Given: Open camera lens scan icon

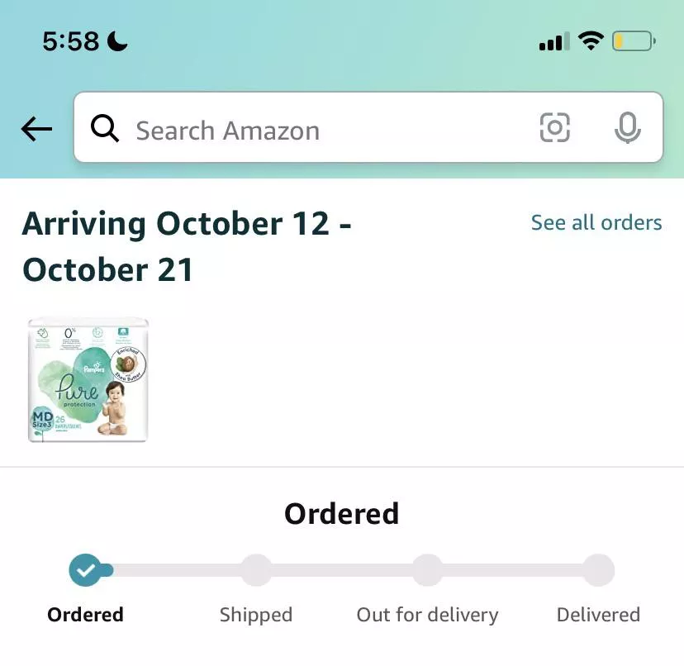Looking at the screenshot, I should click(554, 127).
